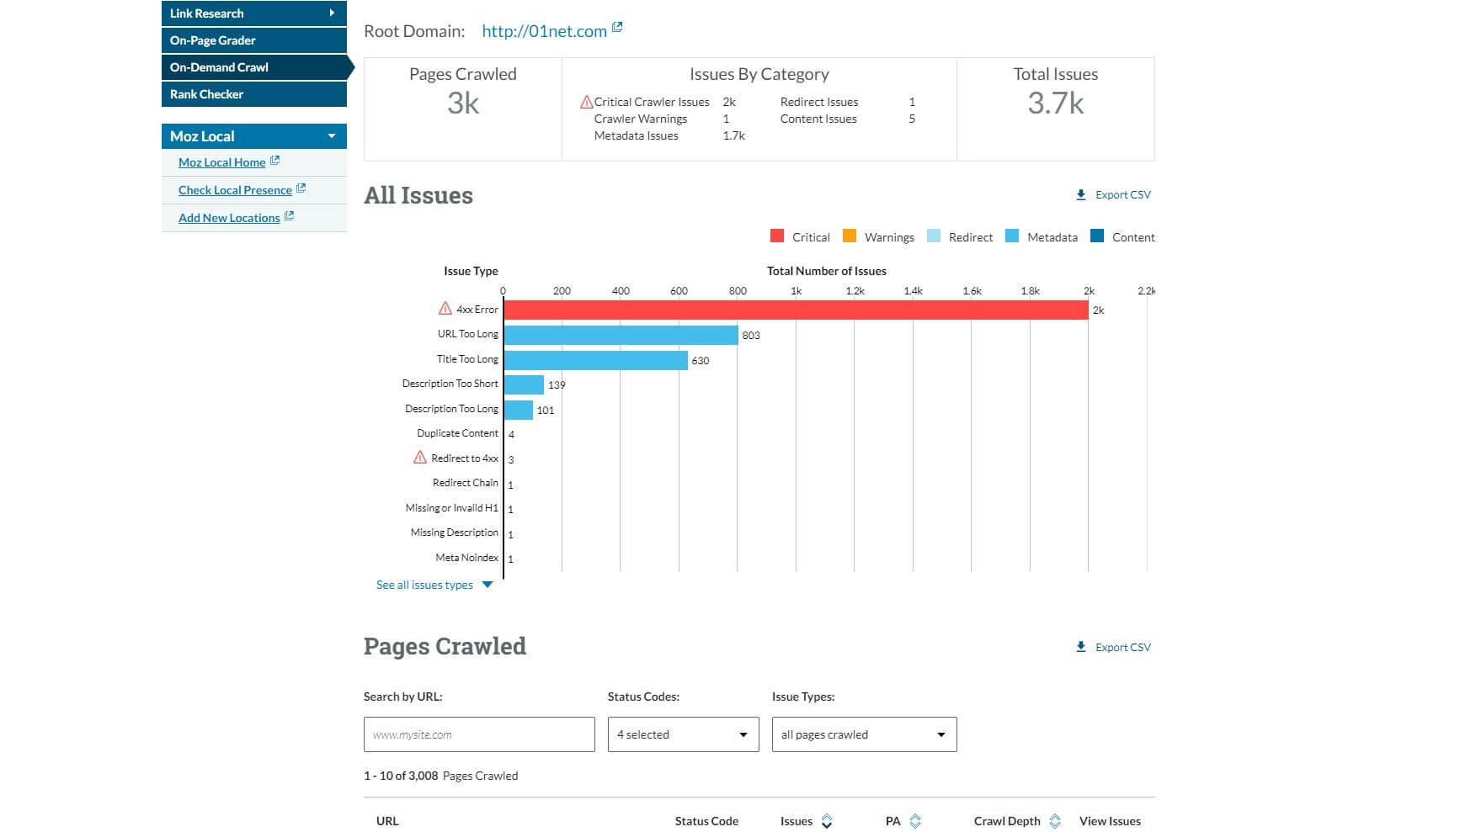Open the Status Codes dropdown
Viewport: 1476px width, 832px height.
click(x=683, y=734)
